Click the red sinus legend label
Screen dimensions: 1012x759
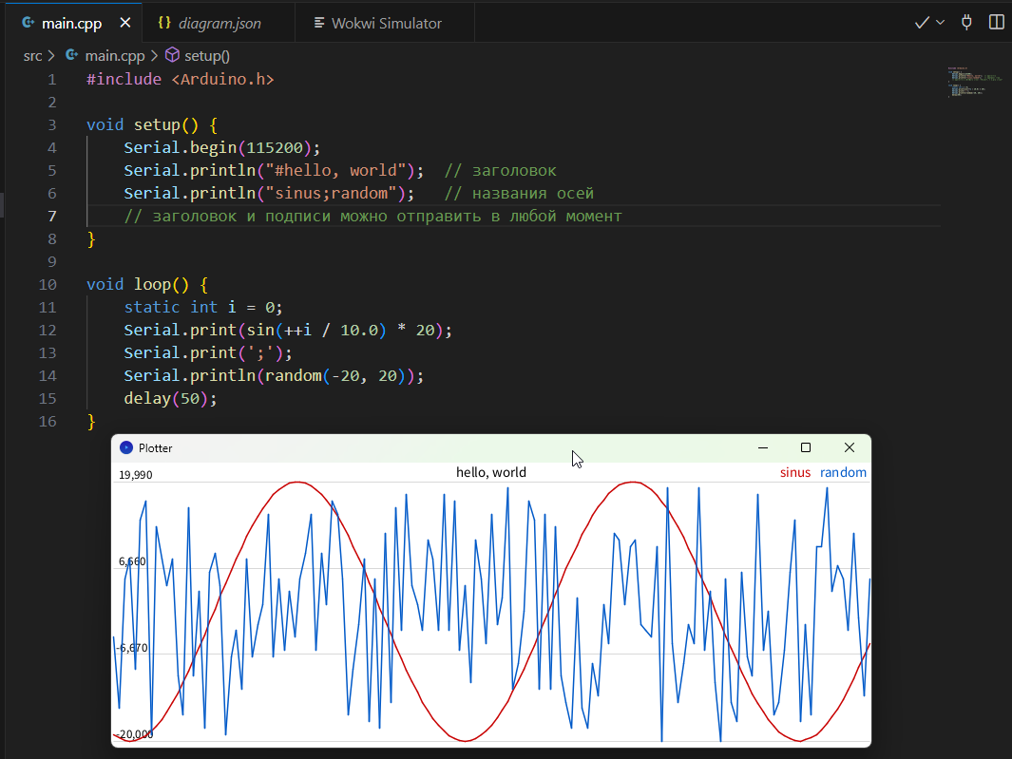click(795, 472)
